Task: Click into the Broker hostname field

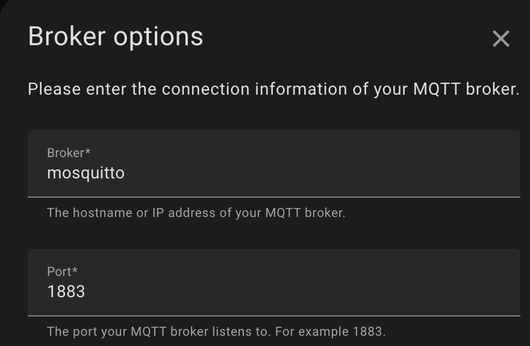Action: 273,164
